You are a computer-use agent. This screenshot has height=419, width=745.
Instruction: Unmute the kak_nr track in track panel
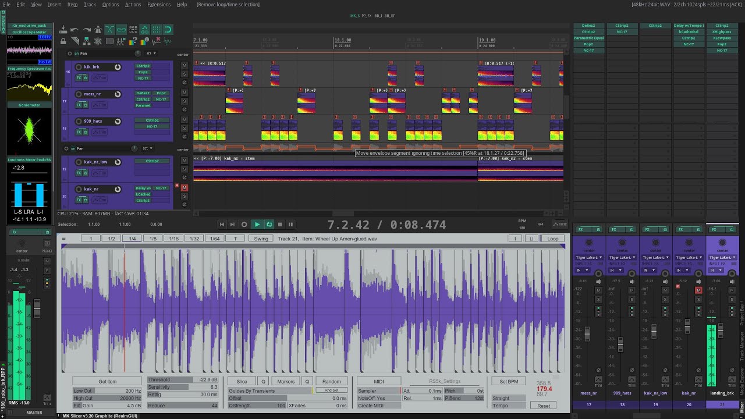tap(185, 187)
